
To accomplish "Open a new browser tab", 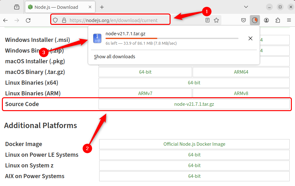I will pos(102,7).
